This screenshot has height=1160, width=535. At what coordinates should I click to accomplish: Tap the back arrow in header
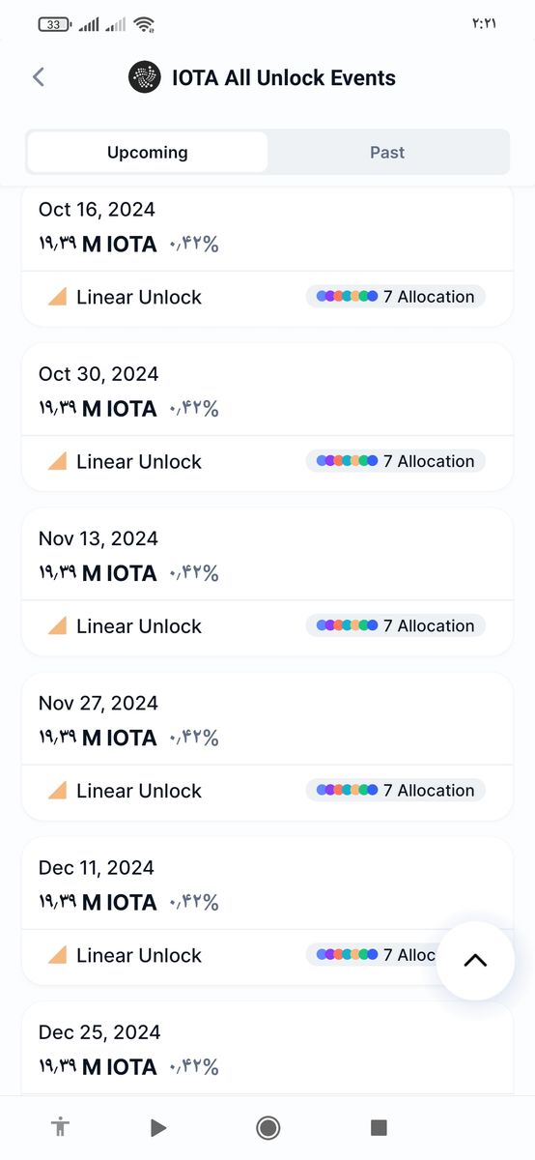[39, 77]
